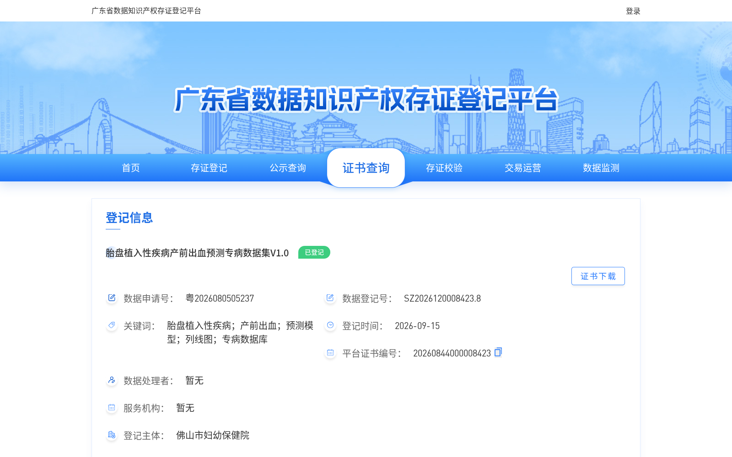
Task: Click the 证书下载 button
Action: pyautogui.click(x=598, y=276)
